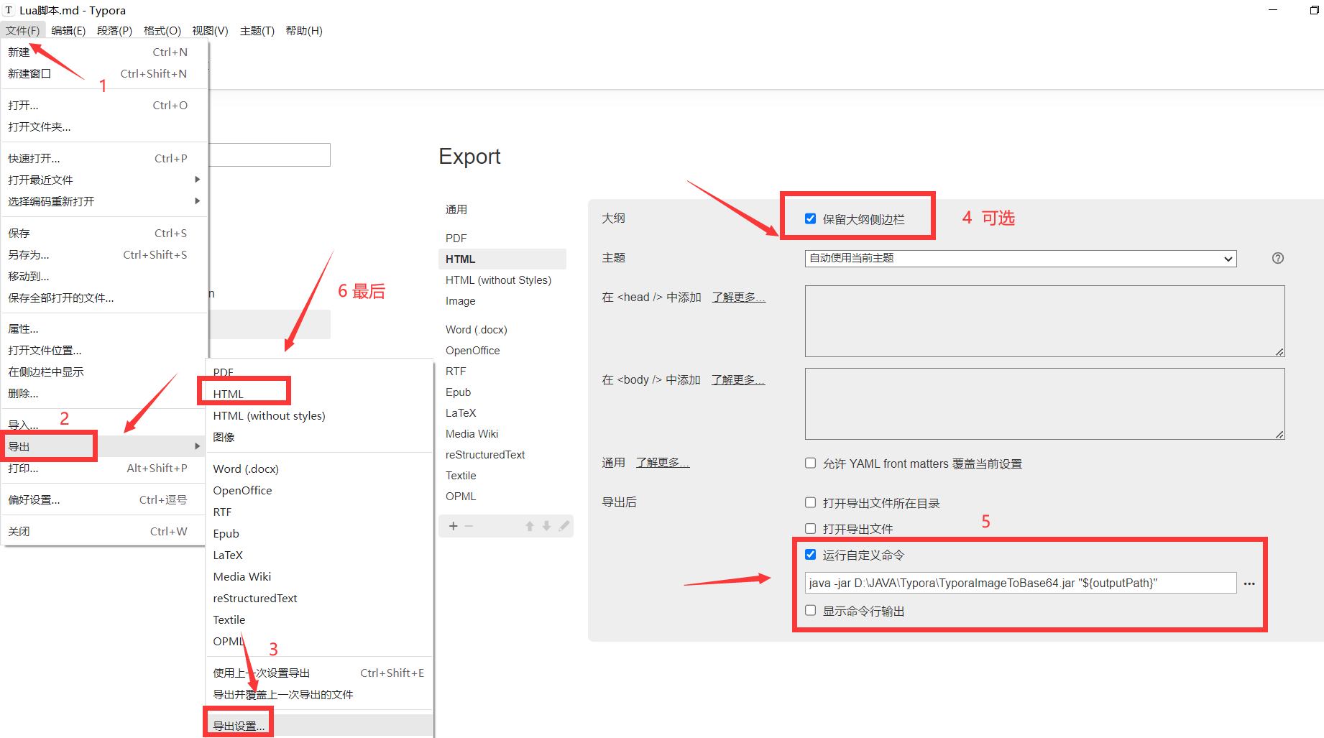This screenshot has height=738, width=1324.
Task: Choose 另存为... in the File menu
Action: click(105, 254)
